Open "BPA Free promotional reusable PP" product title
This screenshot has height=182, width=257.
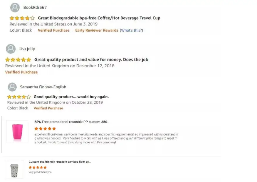coord(72,122)
